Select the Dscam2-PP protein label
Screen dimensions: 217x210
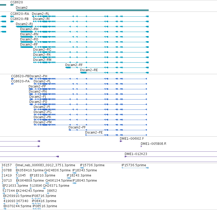(x=37, y=86)
